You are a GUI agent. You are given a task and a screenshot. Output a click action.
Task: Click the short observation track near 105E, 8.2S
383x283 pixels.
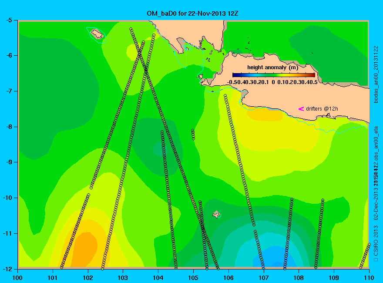point(193,135)
